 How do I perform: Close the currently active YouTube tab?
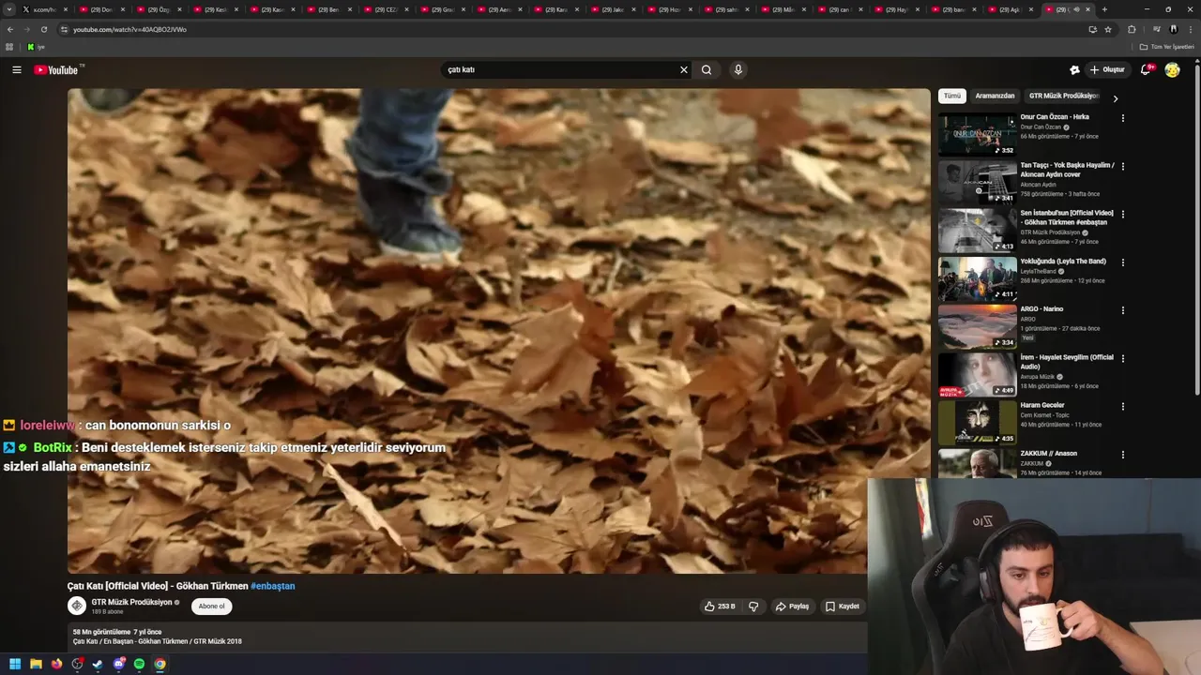coord(1088,9)
